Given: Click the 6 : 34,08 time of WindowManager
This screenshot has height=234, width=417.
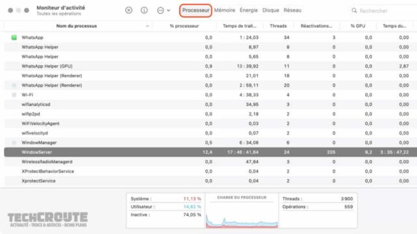Looking at the screenshot, I should 249,142.
